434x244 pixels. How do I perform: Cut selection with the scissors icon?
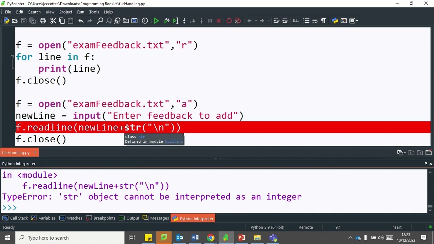point(53,21)
